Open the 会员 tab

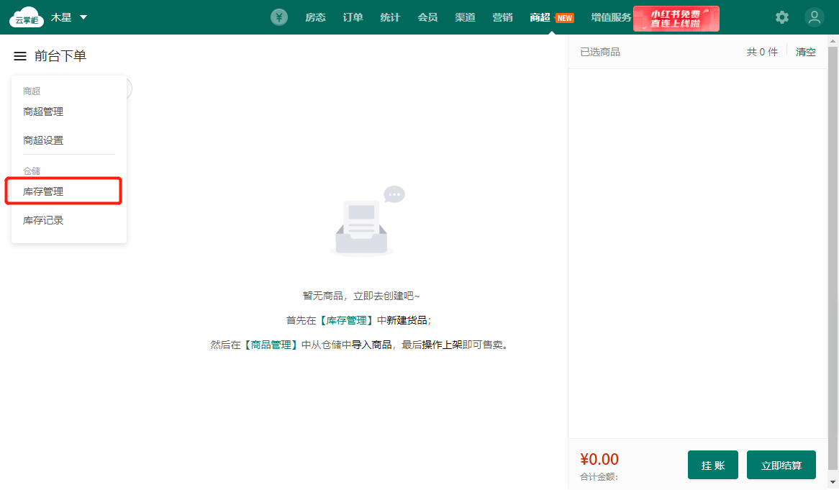(x=427, y=17)
